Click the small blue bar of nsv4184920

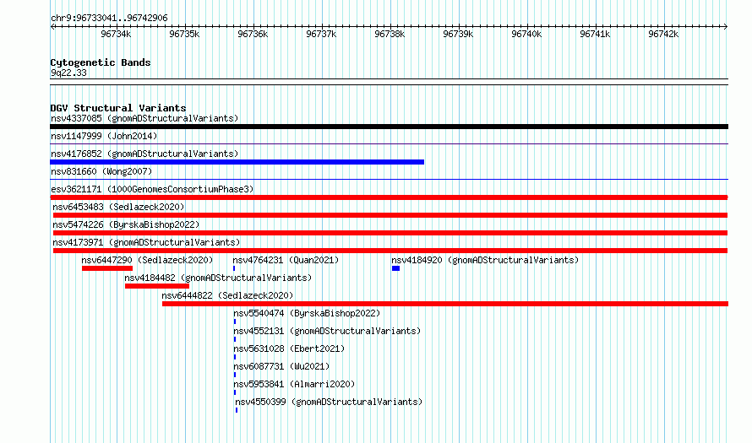[395, 268]
